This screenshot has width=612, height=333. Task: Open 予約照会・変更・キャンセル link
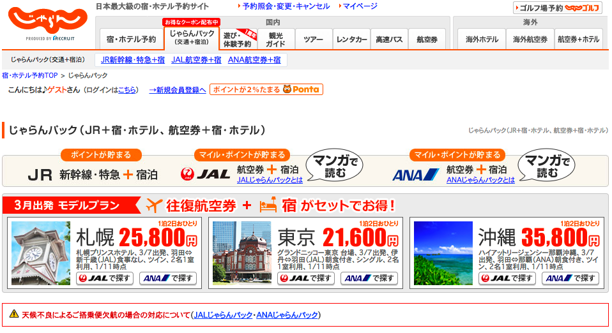(x=286, y=6)
